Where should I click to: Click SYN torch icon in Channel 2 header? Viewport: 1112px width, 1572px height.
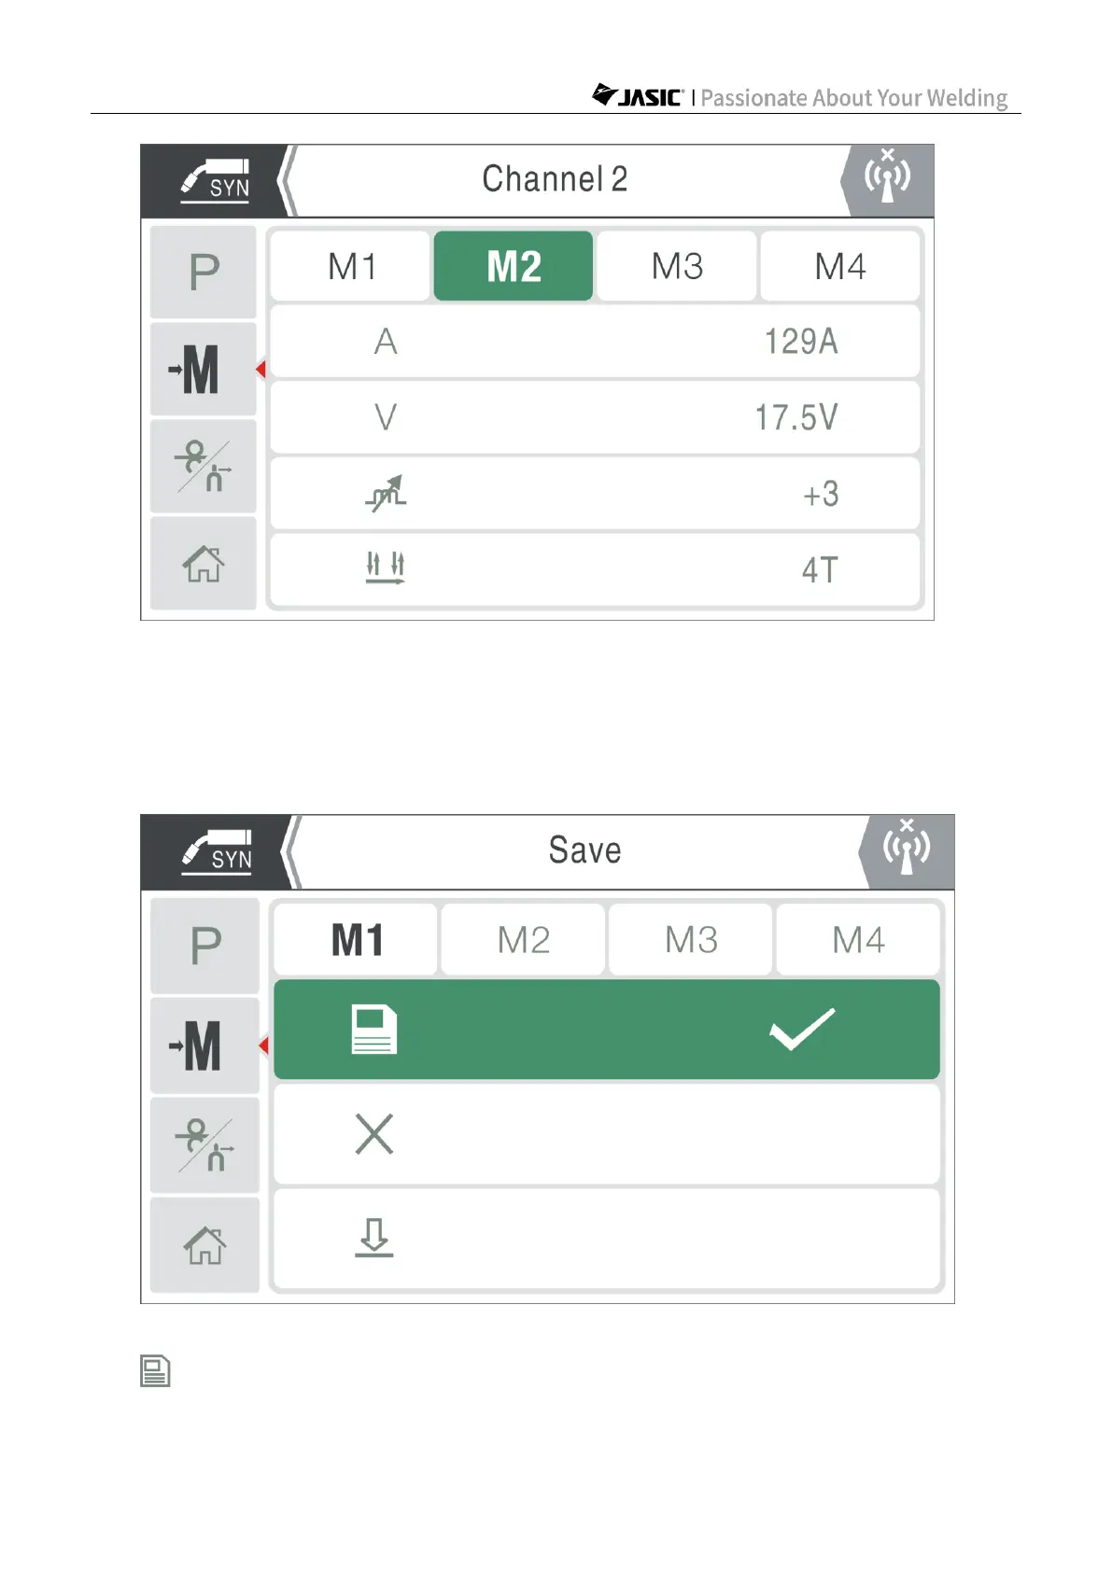216,181
